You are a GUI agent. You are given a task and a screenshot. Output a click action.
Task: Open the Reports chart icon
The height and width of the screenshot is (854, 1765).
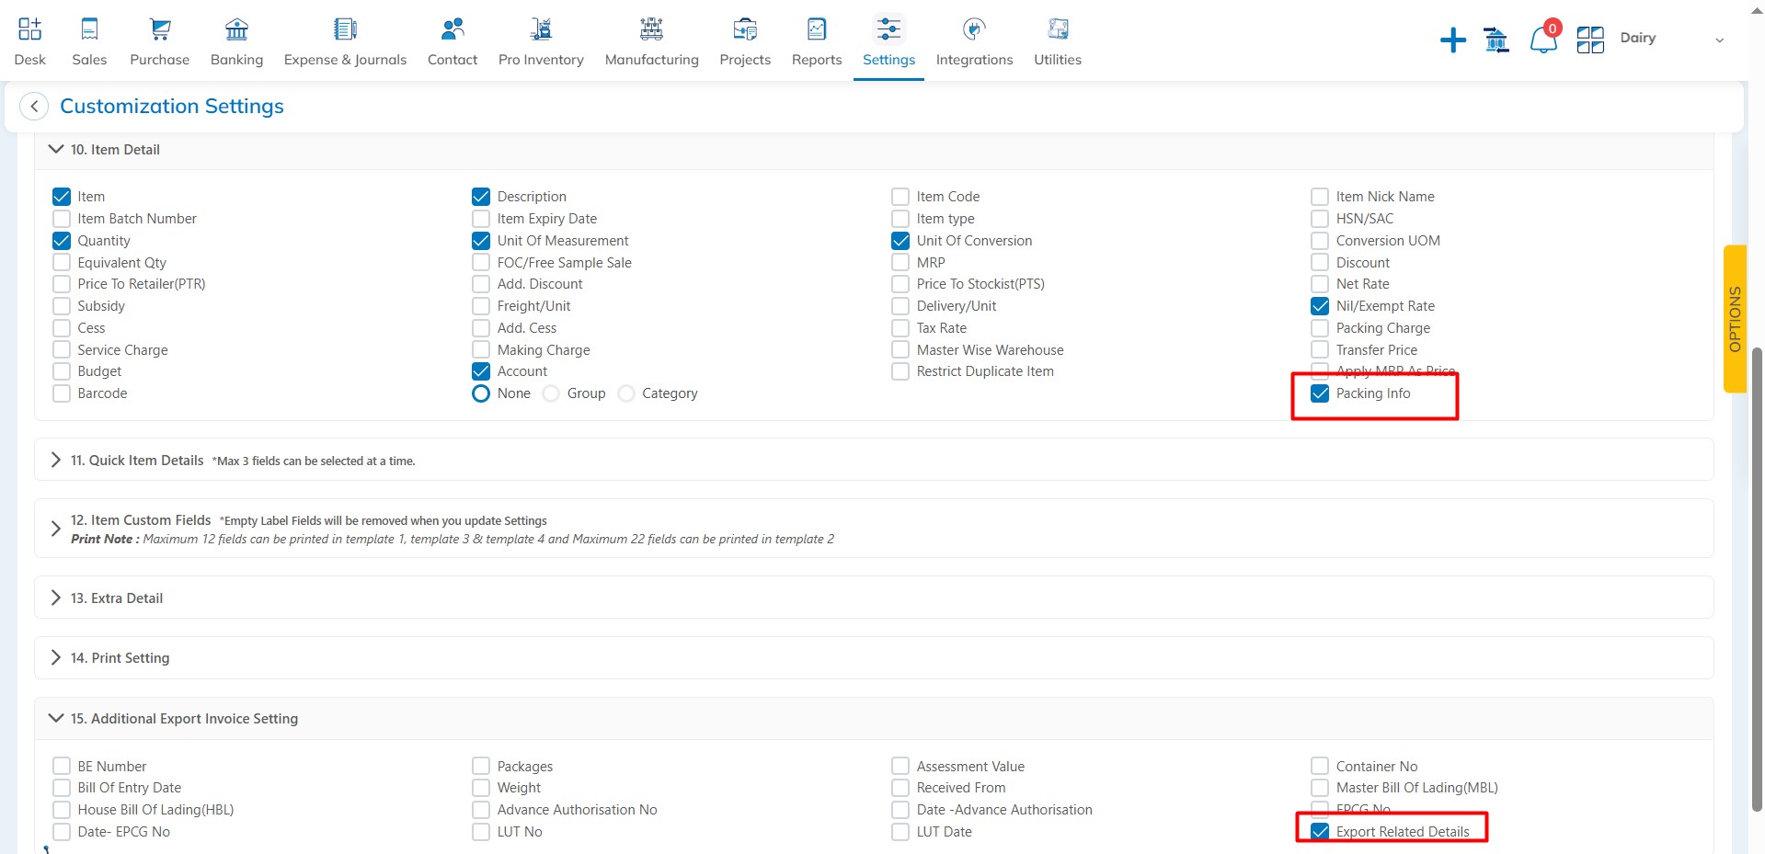pyautogui.click(x=817, y=29)
